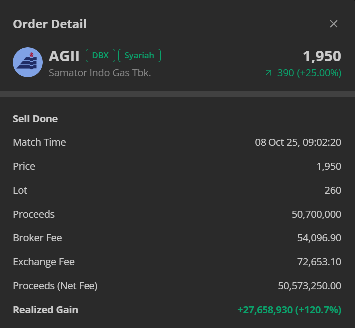Click the Broker Fee value 54,096.90

point(319,238)
